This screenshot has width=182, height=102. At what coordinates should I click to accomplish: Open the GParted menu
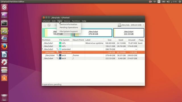(x=46, y=21)
